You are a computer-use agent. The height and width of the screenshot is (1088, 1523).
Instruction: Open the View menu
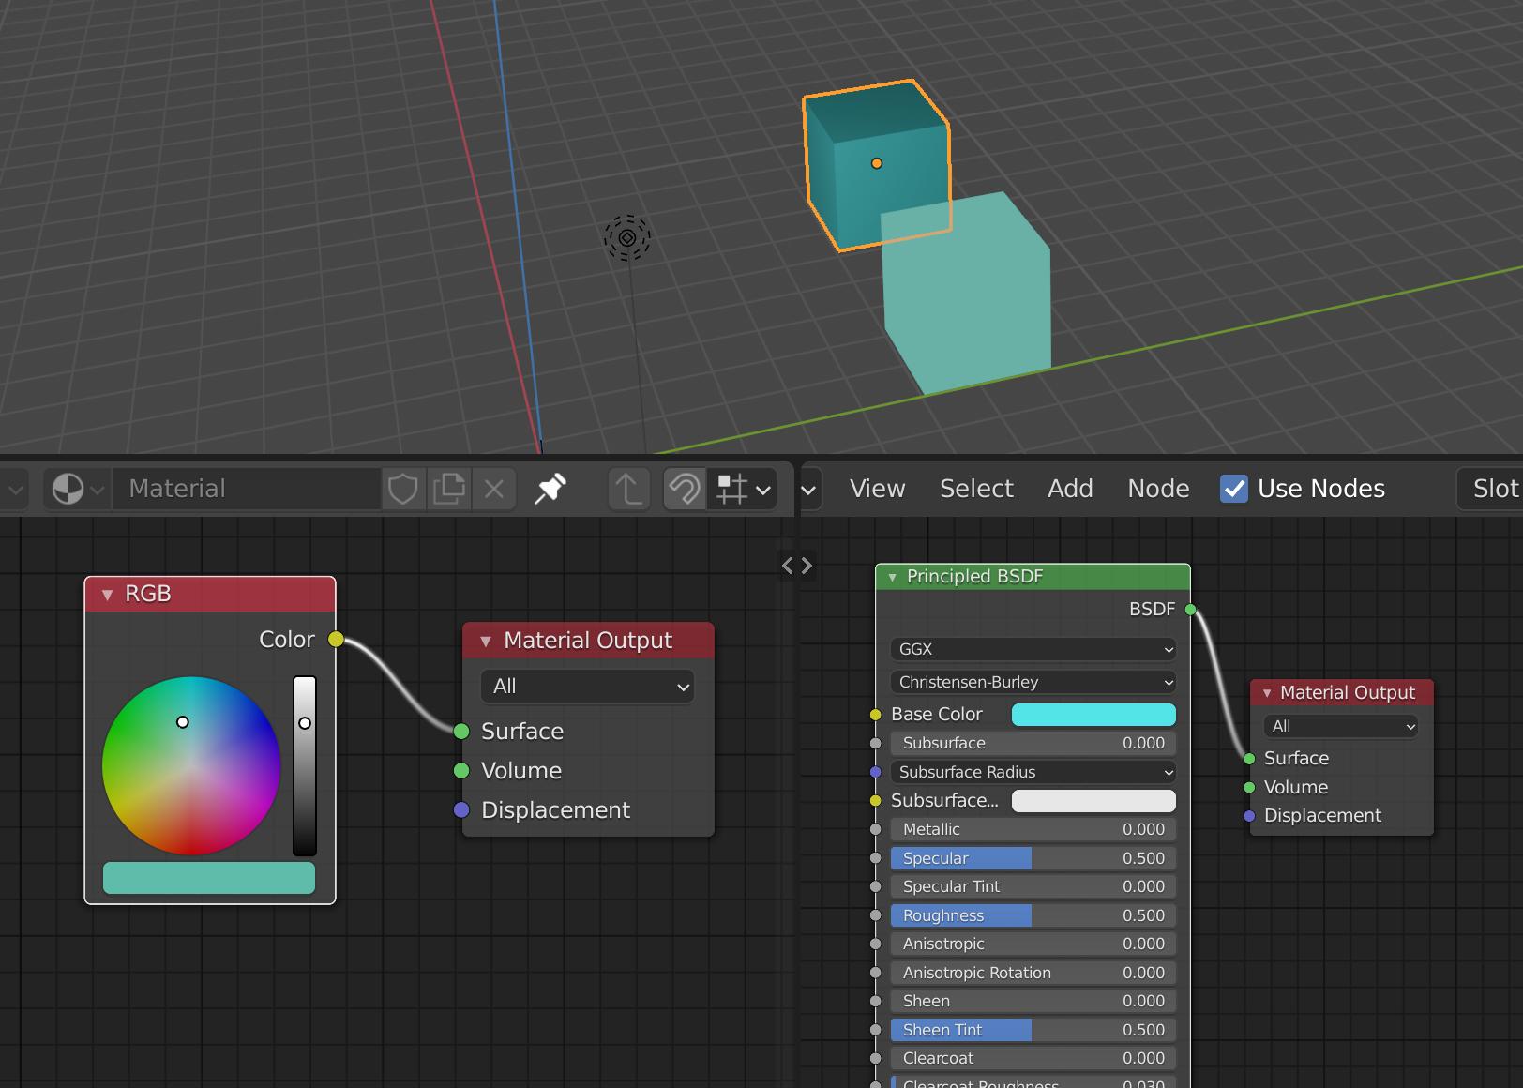[x=876, y=488]
